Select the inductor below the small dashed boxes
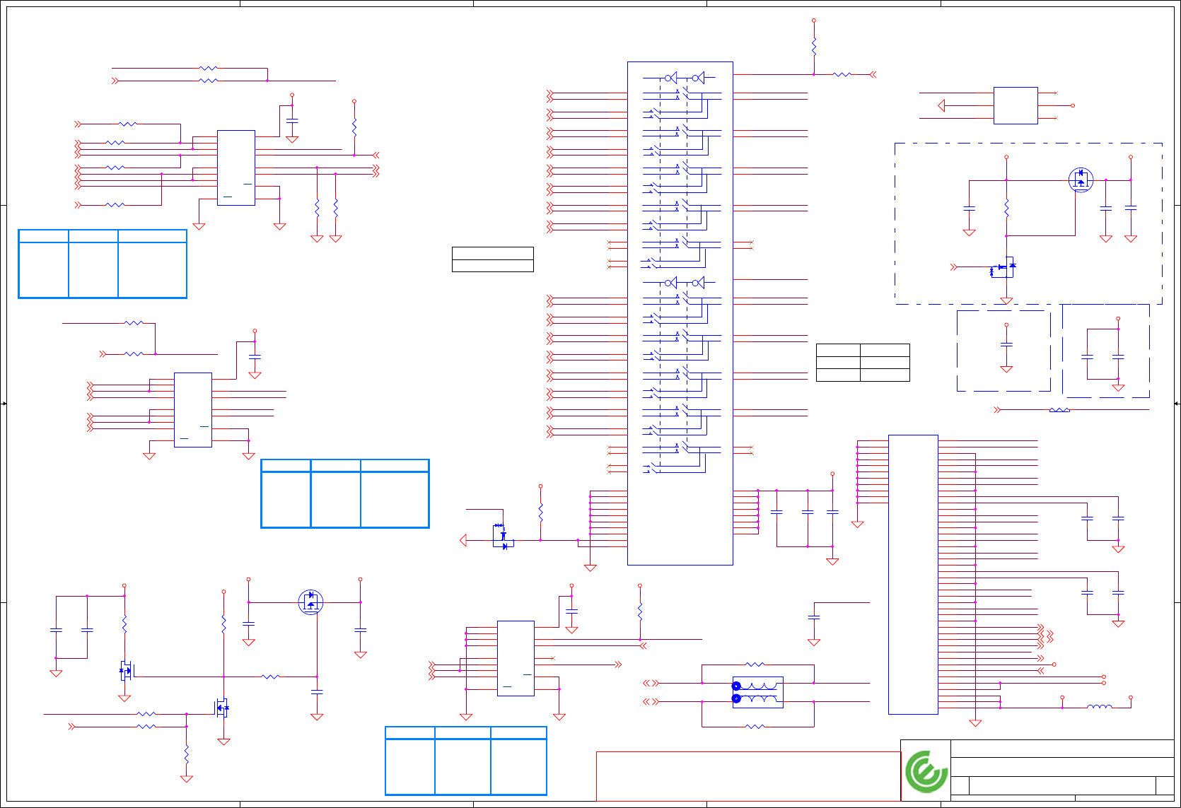This screenshot has width=1181, height=808. coord(1059,410)
